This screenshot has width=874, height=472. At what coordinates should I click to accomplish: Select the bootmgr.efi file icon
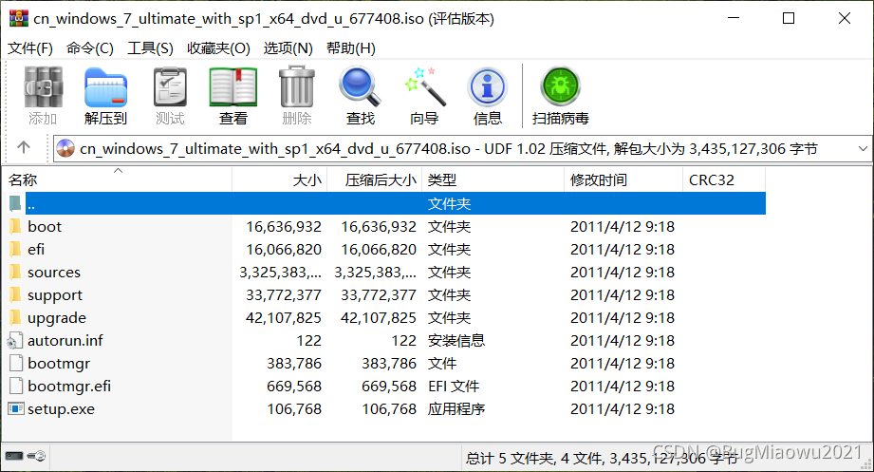coord(16,387)
